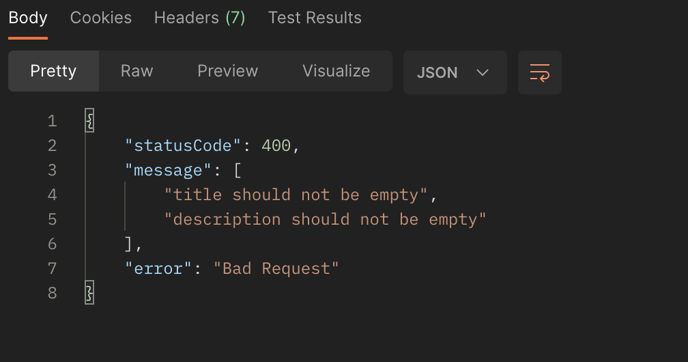Click "title should not be empty" string
The height and width of the screenshot is (362, 688).
pos(296,195)
